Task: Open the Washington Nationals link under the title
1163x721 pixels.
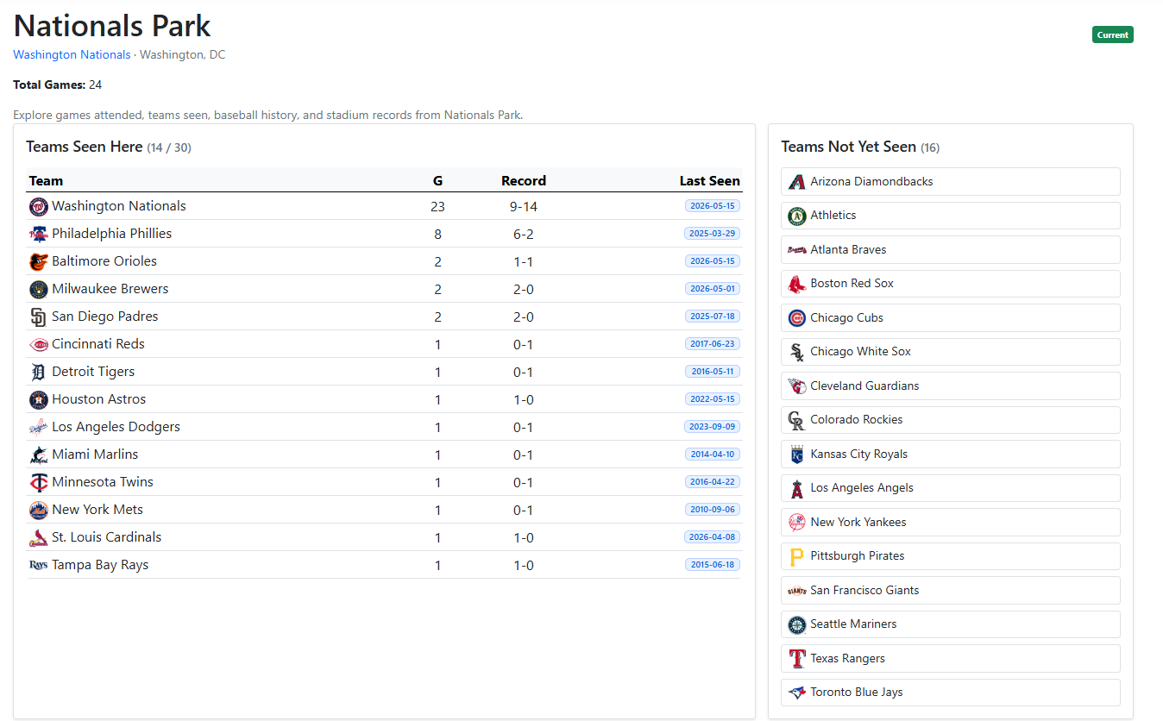Action: coord(72,55)
